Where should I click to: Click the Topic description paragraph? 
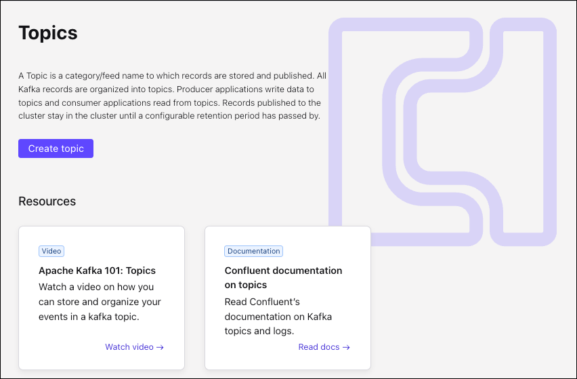(x=172, y=96)
